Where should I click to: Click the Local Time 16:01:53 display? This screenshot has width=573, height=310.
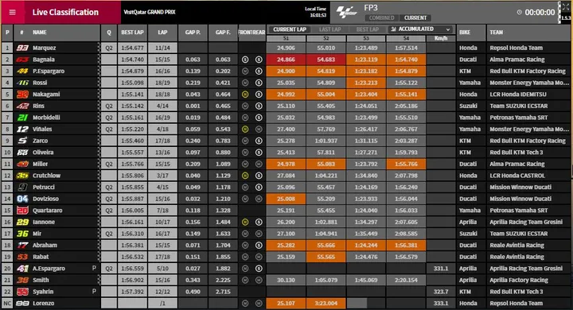[x=315, y=12]
